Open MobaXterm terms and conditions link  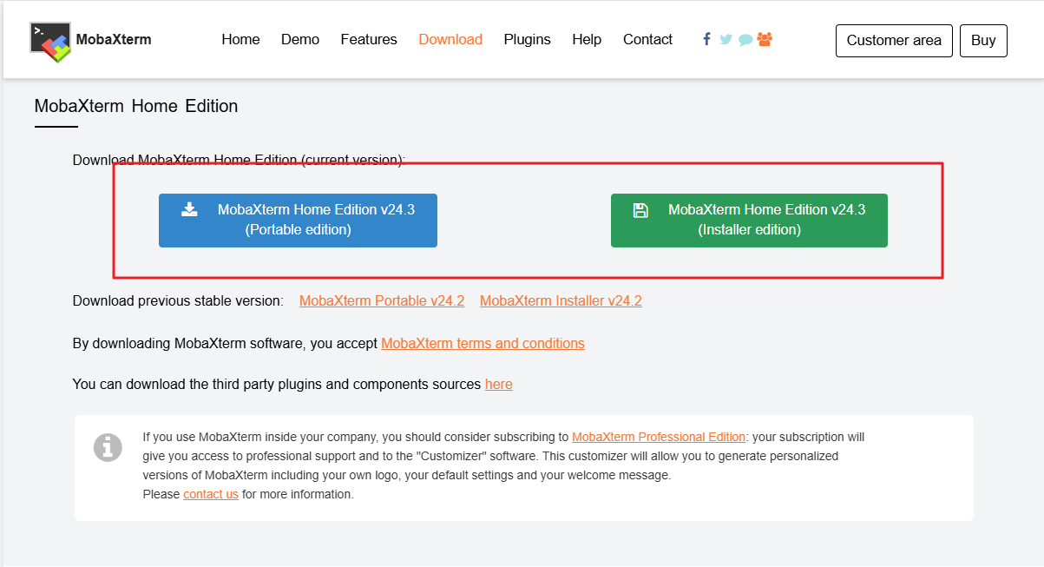(483, 344)
